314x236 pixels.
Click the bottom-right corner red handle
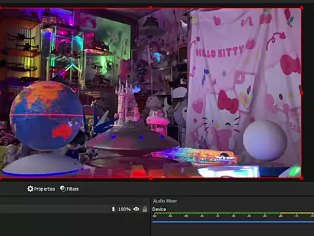[302, 178]
